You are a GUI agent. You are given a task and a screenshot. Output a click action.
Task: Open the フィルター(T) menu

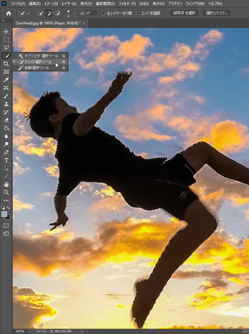[127, 4]
